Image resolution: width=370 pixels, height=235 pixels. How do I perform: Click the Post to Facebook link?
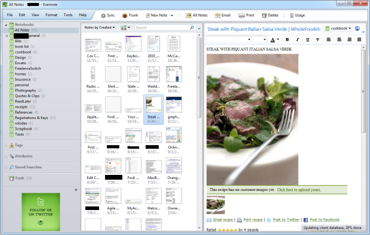coord(325,220)
